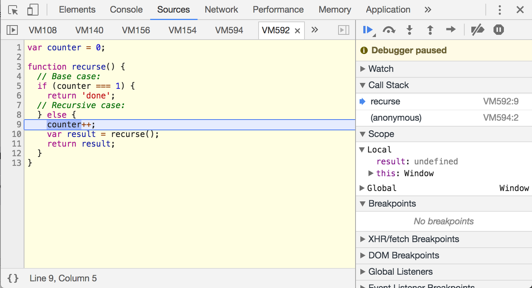Activate the inspect element picker icon
The image size is (532, 288).
click(13, 10)
